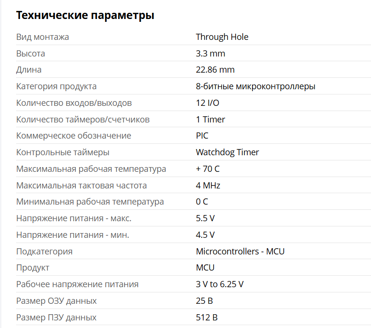Click the '3 V to 6.25 V' value

pos(220,284)
